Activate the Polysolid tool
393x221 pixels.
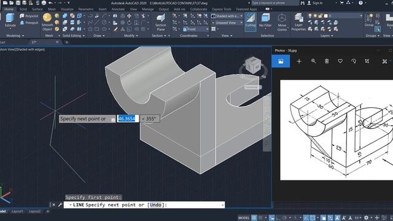pyautogui.click(x=29, y=16)
